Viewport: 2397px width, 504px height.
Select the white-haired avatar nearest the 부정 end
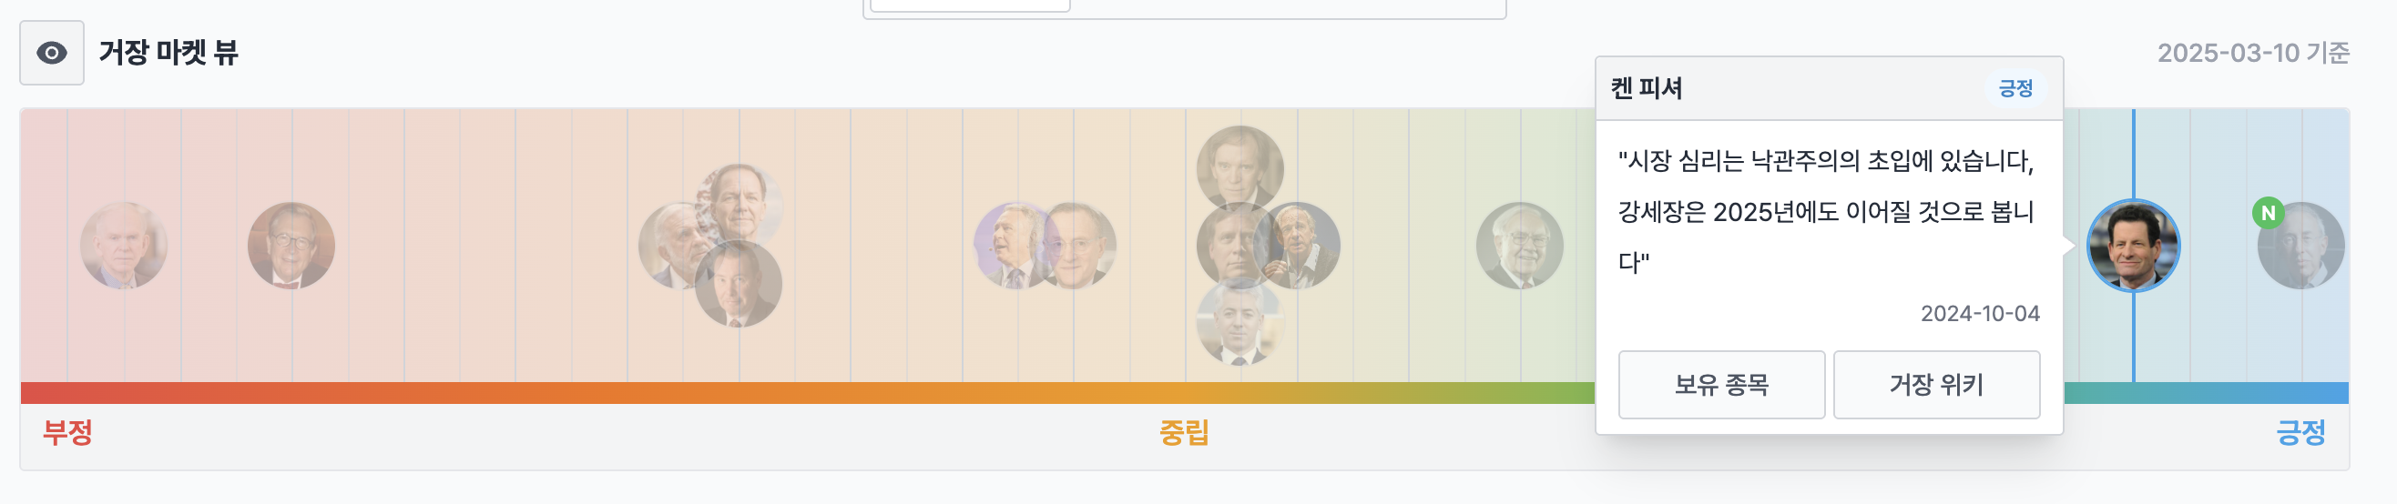124,246
